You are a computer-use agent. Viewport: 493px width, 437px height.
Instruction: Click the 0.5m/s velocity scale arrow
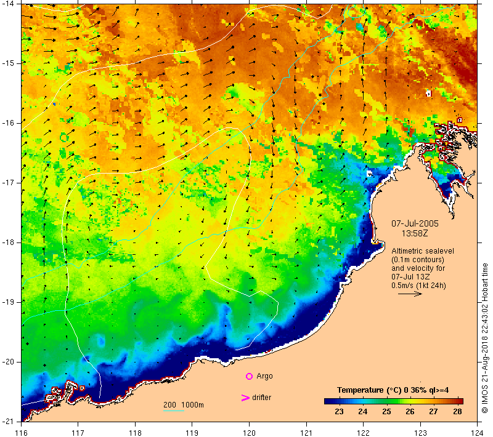tap(410, 294)
